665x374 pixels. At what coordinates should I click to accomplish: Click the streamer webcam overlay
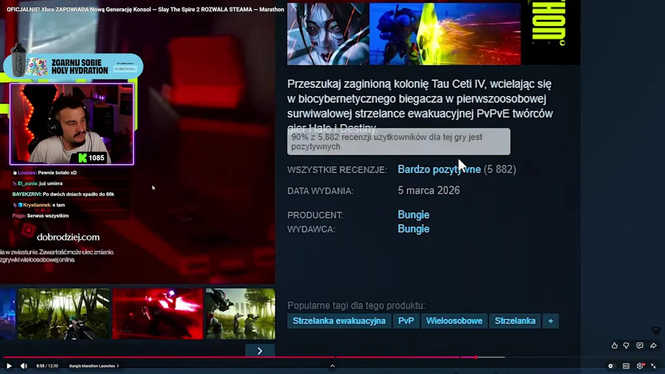click(x=72, y=124)
